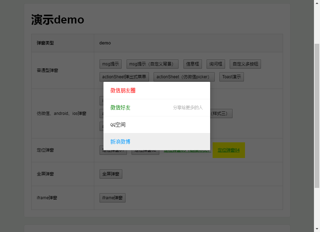Click the 普通型弹窗 row label
This screenshot has width=320, height=232.
click(47, 70)
